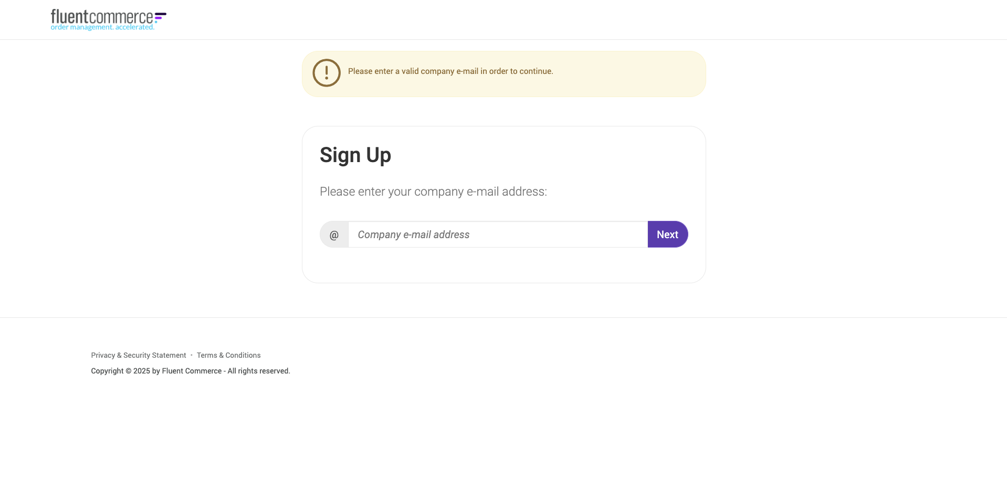
Task: Click the valid company e-mail warning message
Action: point(450,71)
